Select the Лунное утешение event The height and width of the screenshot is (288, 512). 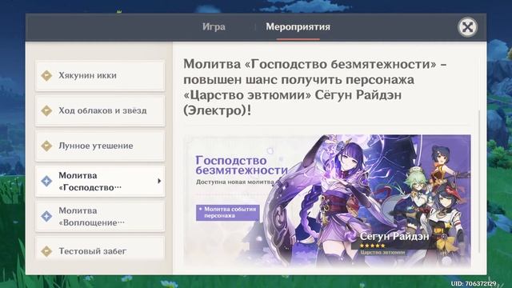pyautogui.click(x=100, y=146)
